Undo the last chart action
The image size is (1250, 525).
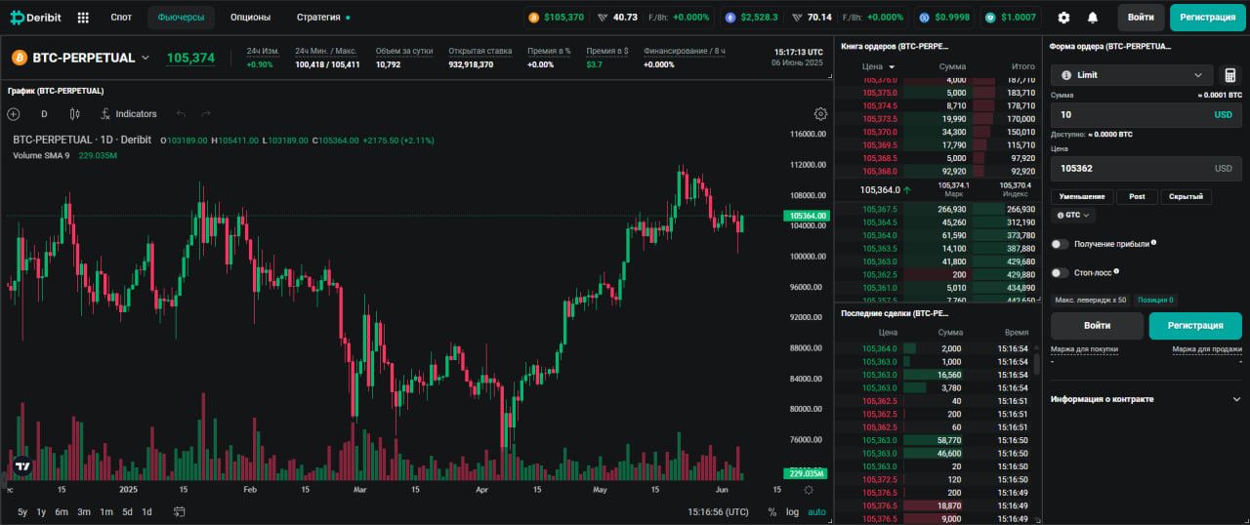coord(181,114)
